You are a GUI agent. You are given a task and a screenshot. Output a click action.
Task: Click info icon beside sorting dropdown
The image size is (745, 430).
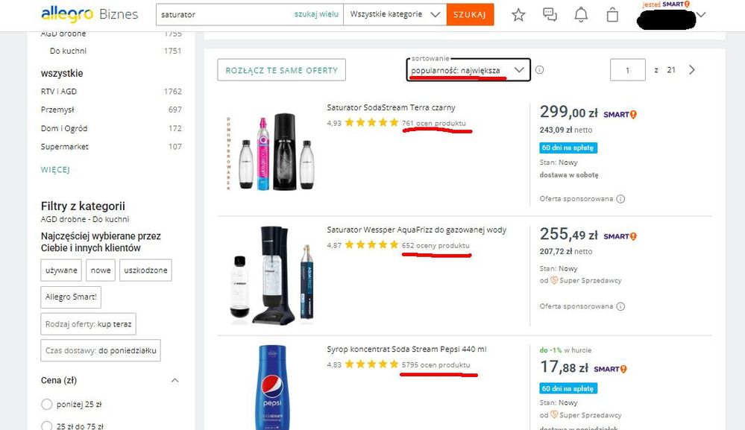(x=539, y=70)
